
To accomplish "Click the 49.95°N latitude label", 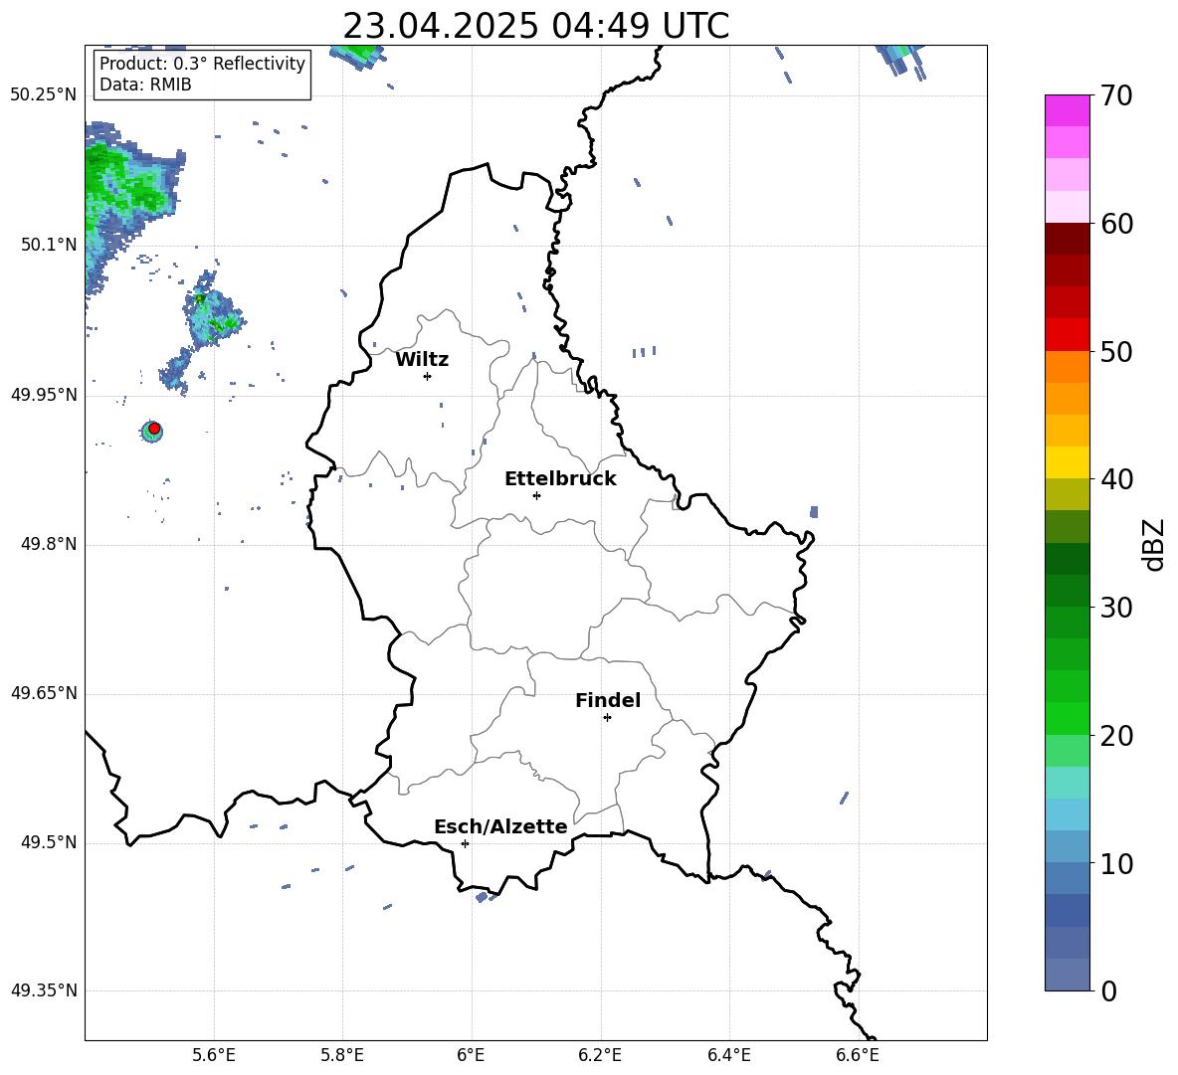I will coord(44,395).
